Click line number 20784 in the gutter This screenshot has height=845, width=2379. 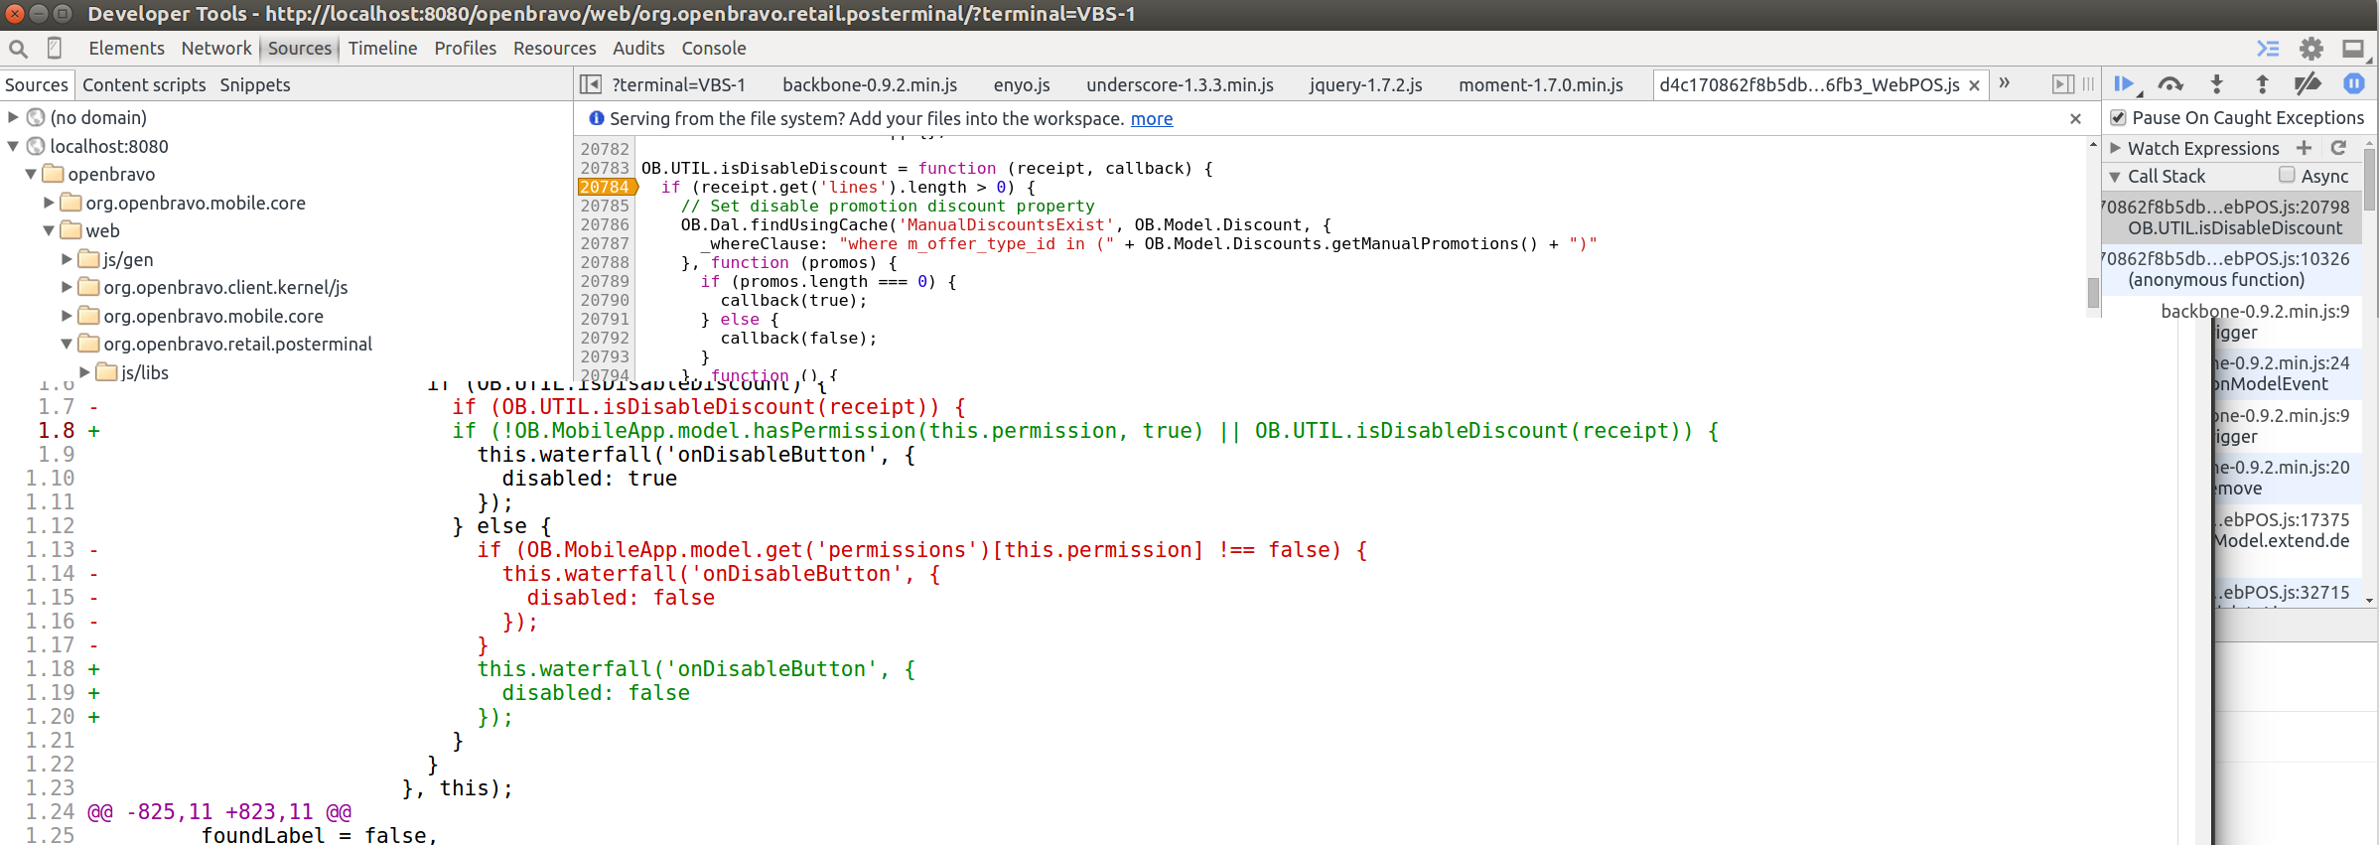coord(605,187)
